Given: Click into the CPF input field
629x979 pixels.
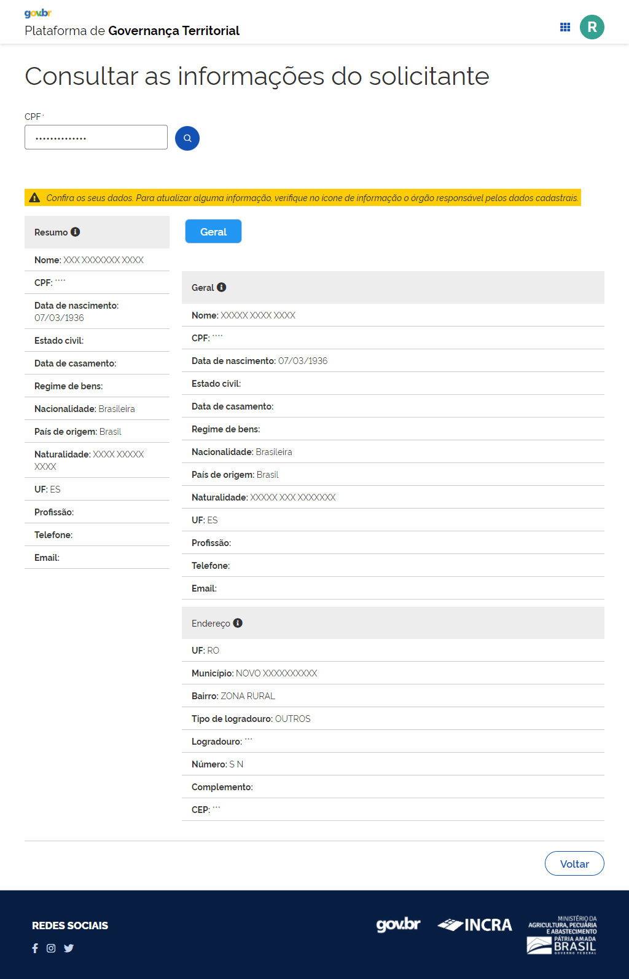Looking at the screenshot, I should 96,137.
